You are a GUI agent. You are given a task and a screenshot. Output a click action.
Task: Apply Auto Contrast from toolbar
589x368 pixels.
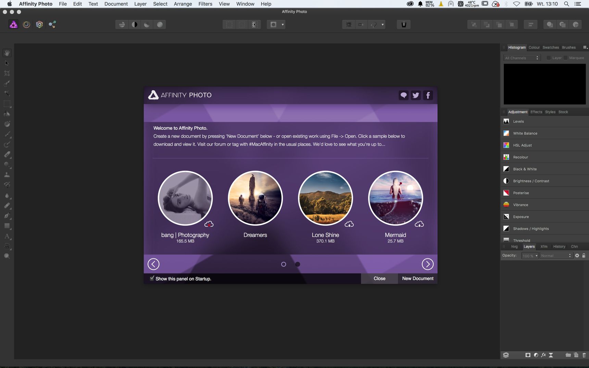coord(135,25)
